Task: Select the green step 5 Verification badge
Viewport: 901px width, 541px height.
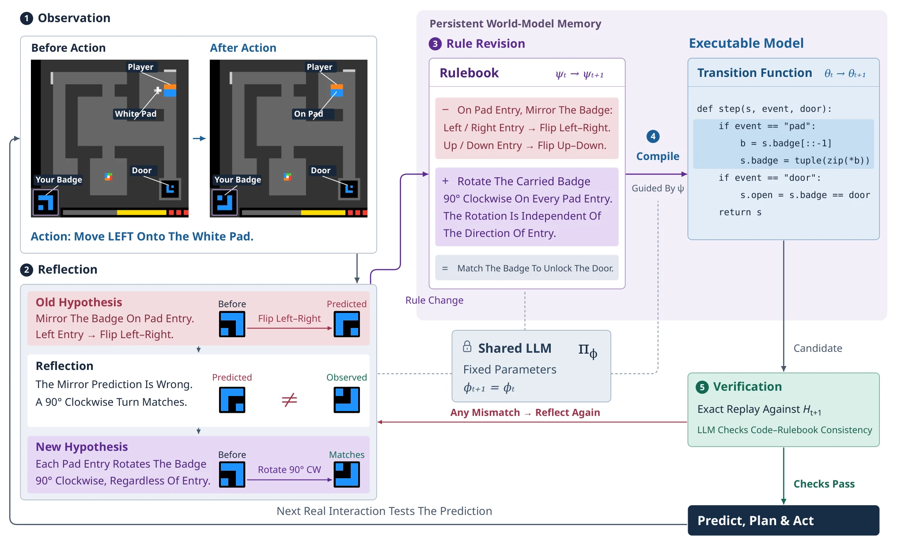Action: tap(702, 387)
